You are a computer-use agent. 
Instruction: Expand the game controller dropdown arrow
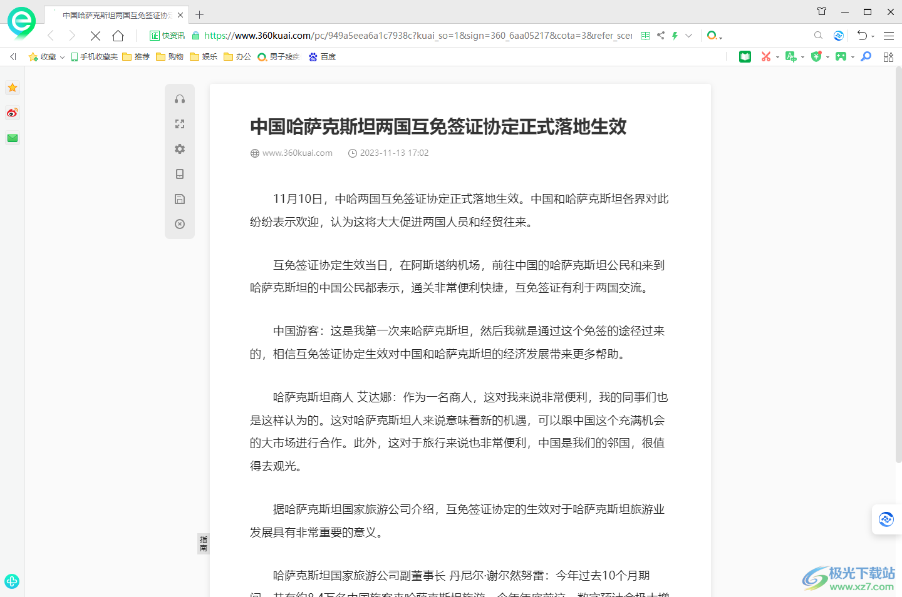click(853, 58)
